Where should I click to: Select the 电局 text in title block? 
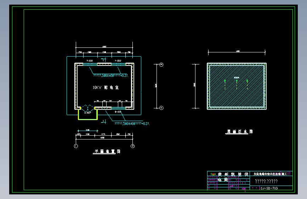(x=223, y=180)
